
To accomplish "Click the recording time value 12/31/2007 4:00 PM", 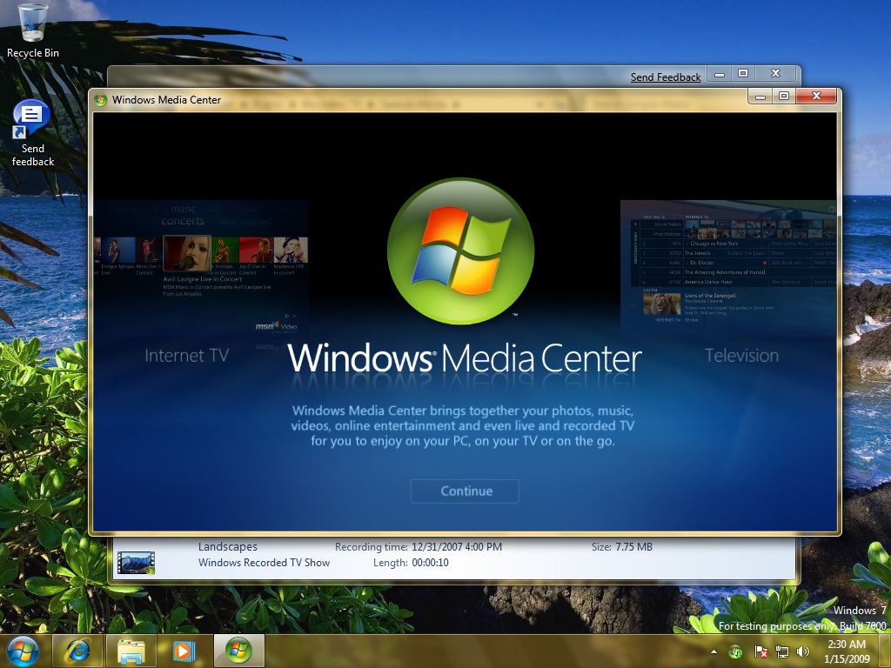I will 457,547.
